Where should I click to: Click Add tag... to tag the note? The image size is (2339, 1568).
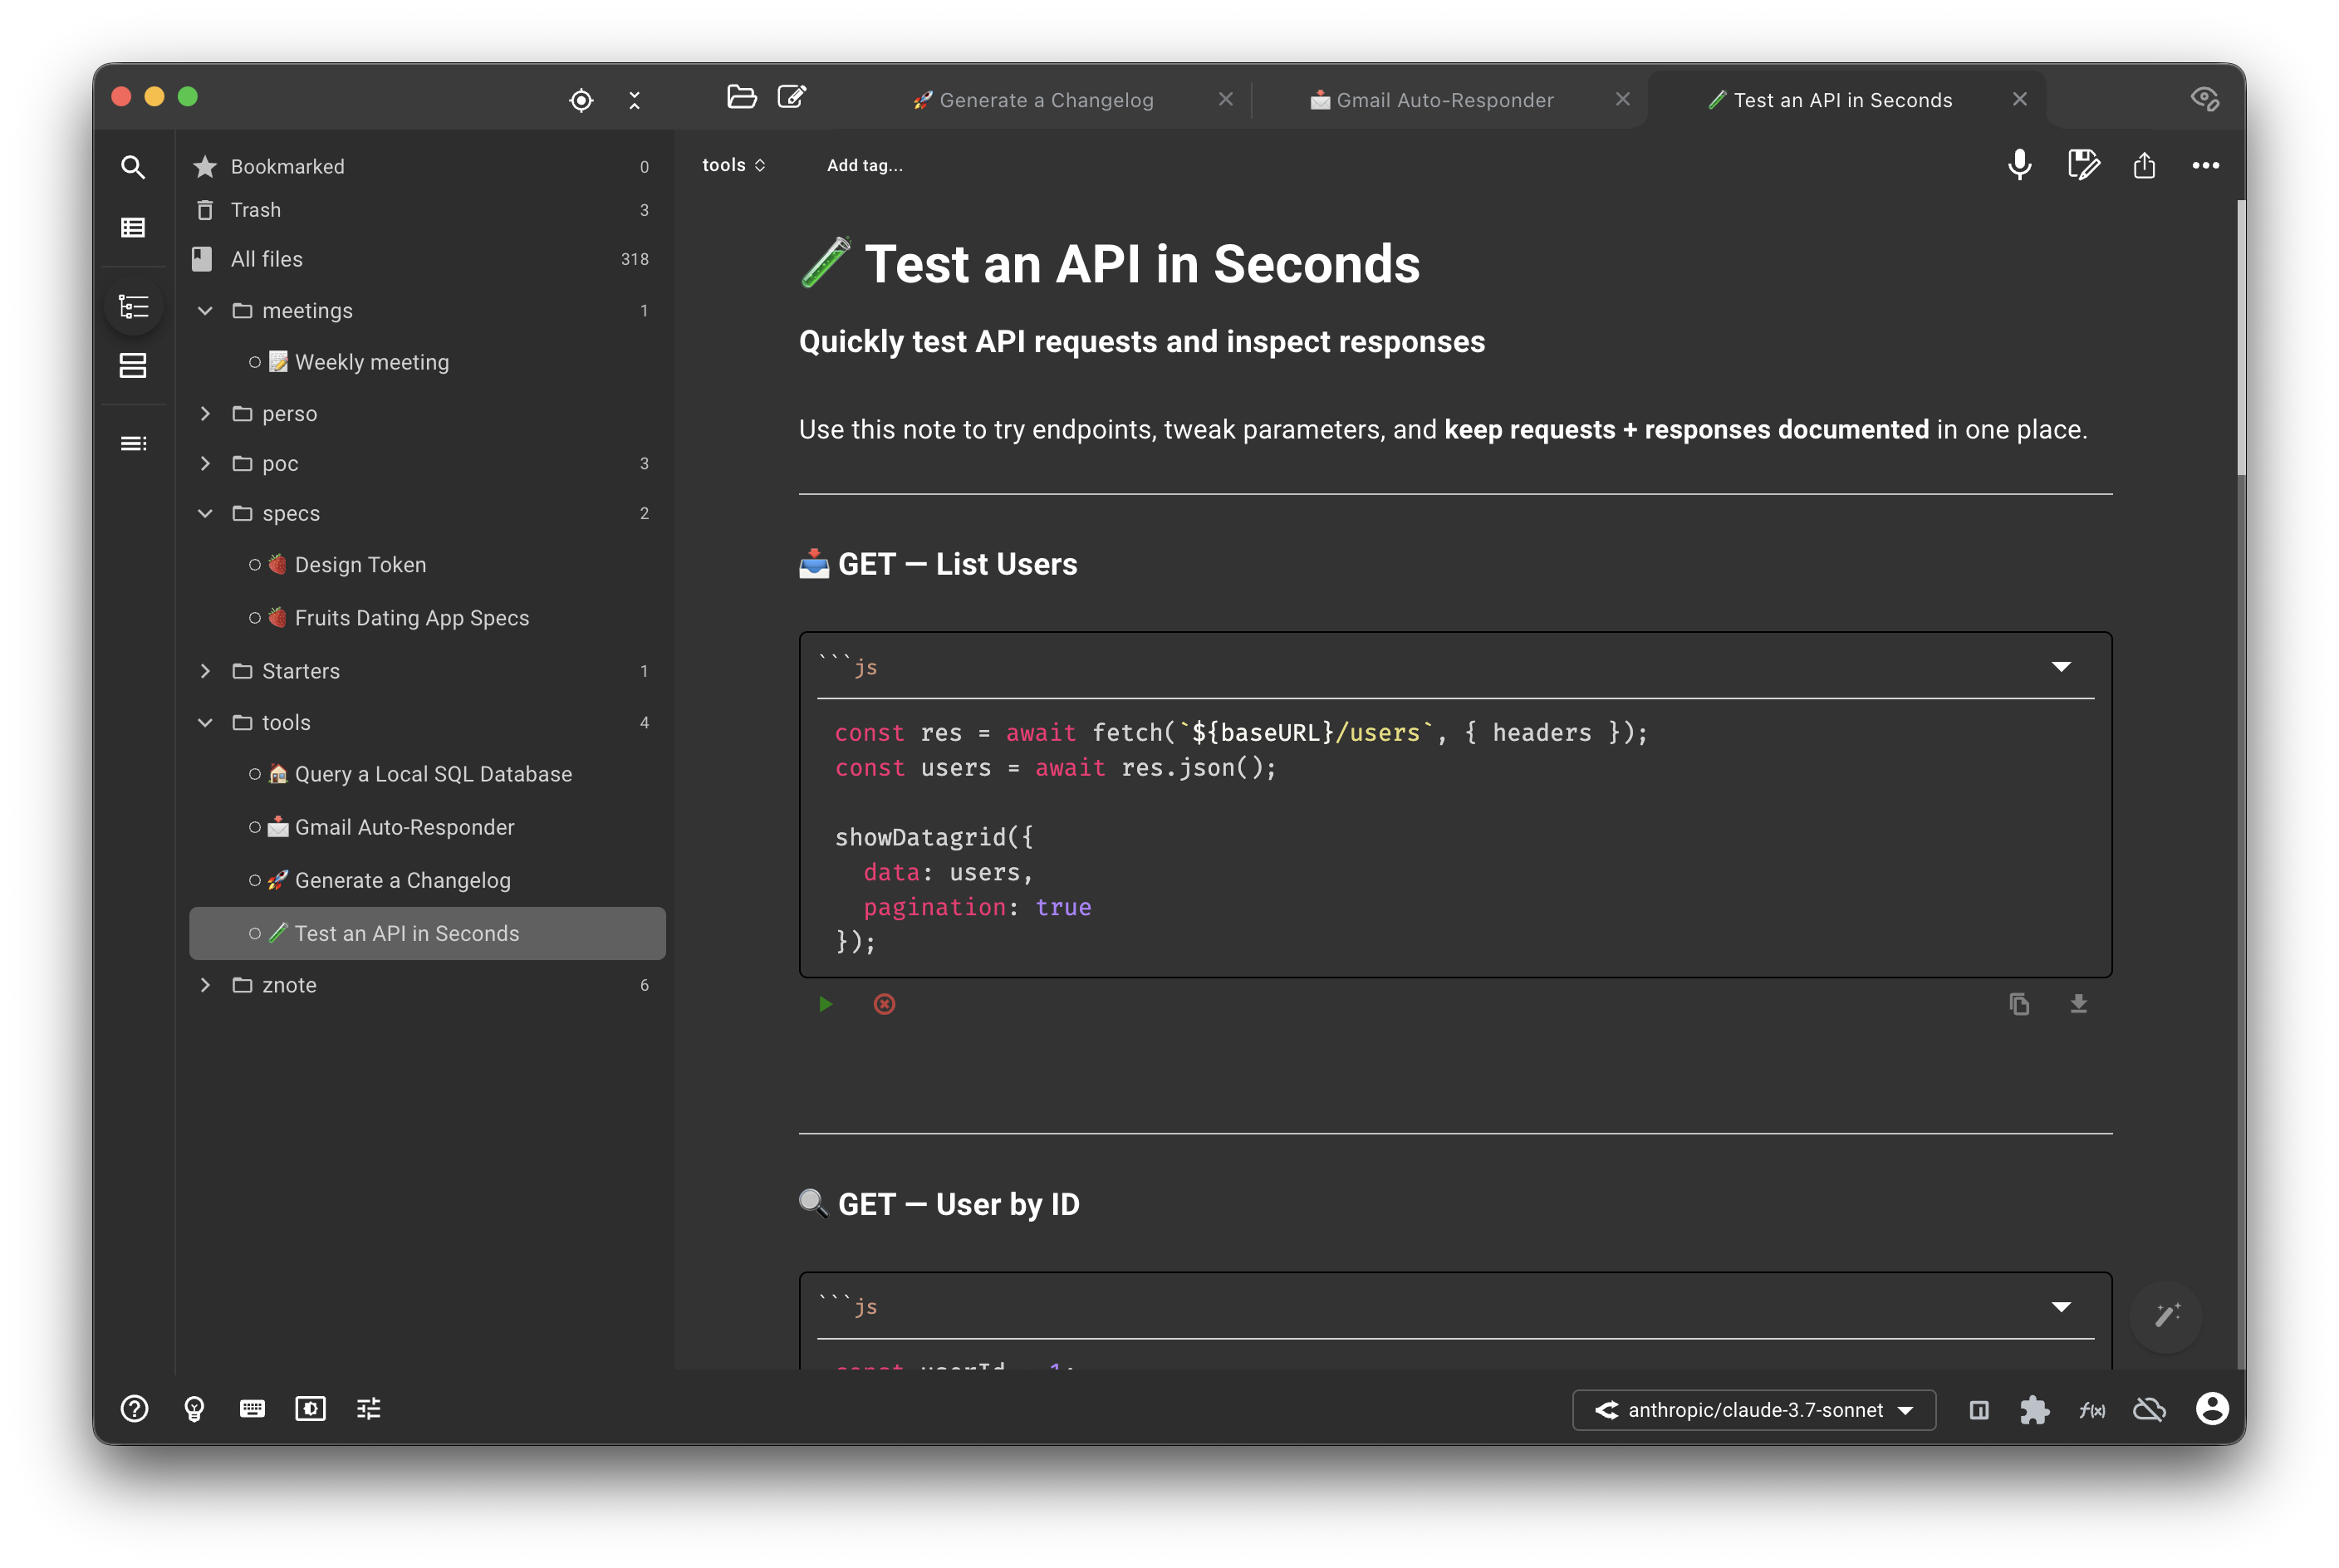point(865,165)
